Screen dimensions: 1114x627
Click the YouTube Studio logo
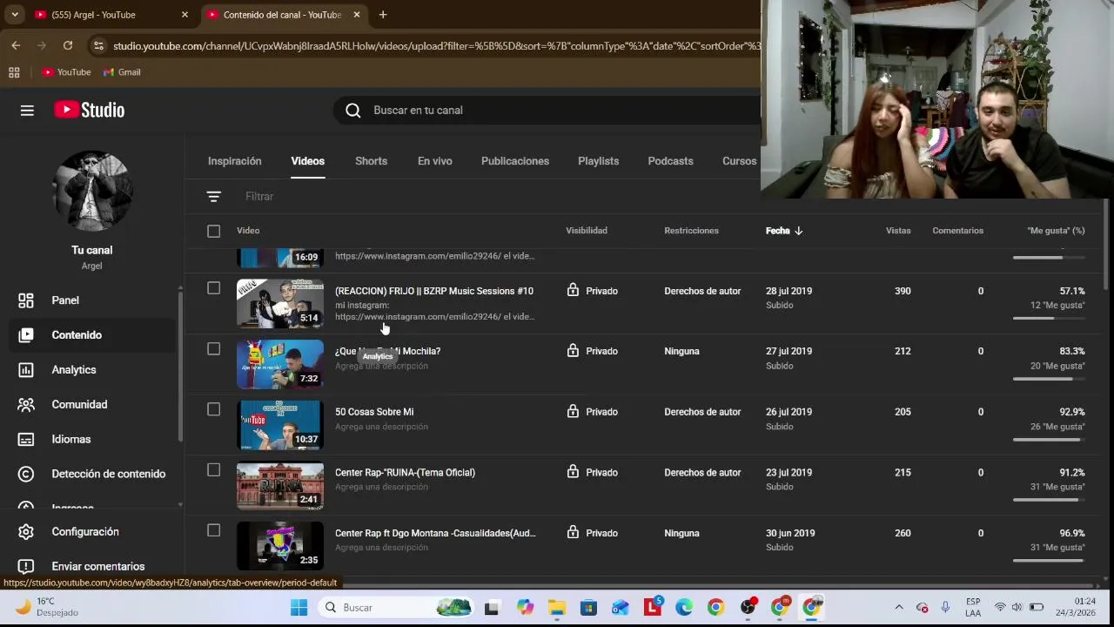click(x=89, y=110)
